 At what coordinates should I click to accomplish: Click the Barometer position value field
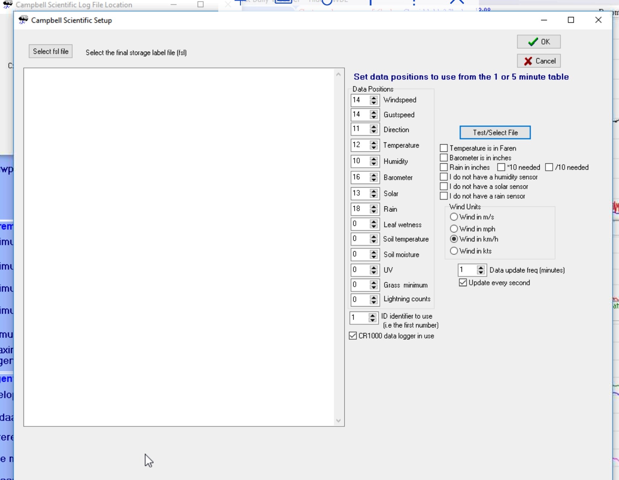point(360,177)
